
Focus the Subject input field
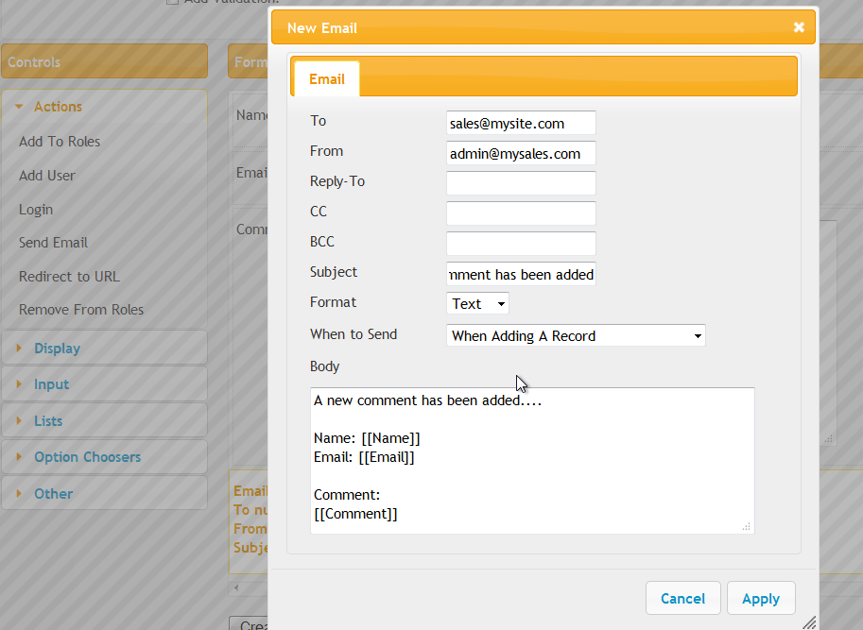[521, 274]
